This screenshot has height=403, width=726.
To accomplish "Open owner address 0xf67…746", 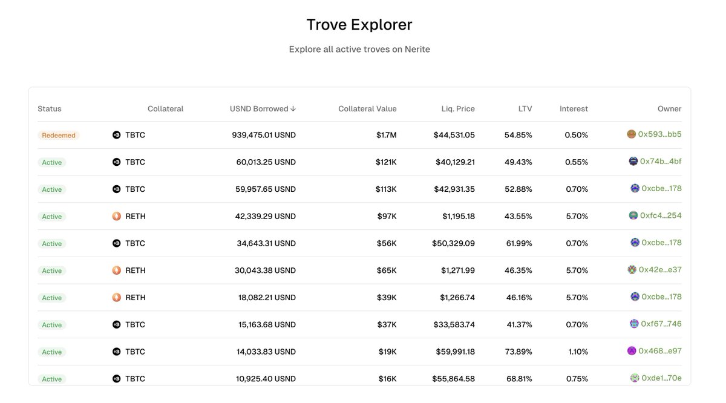I will pos(661,324).
